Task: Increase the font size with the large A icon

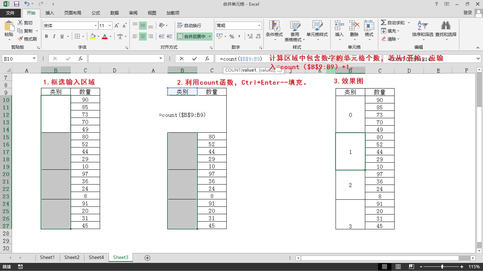Action: [x=117, y=26]
